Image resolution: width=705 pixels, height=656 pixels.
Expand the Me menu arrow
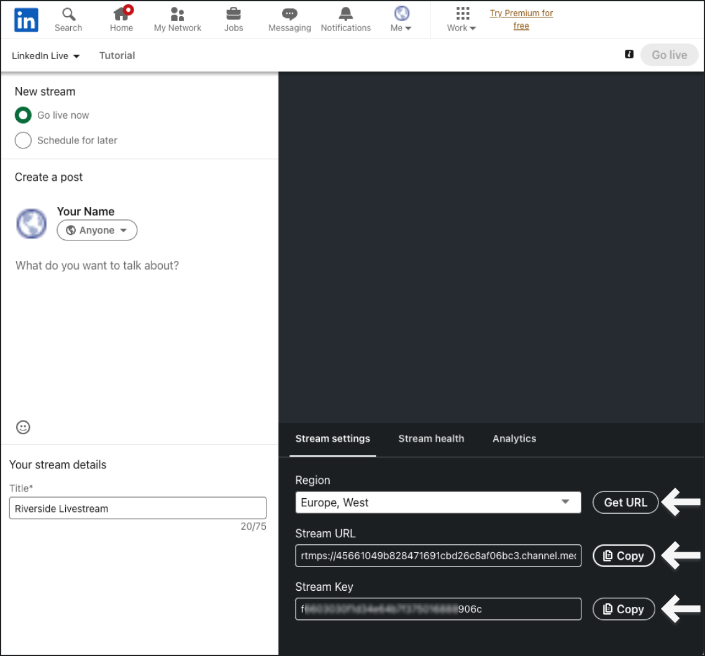[x=408, y=29]
